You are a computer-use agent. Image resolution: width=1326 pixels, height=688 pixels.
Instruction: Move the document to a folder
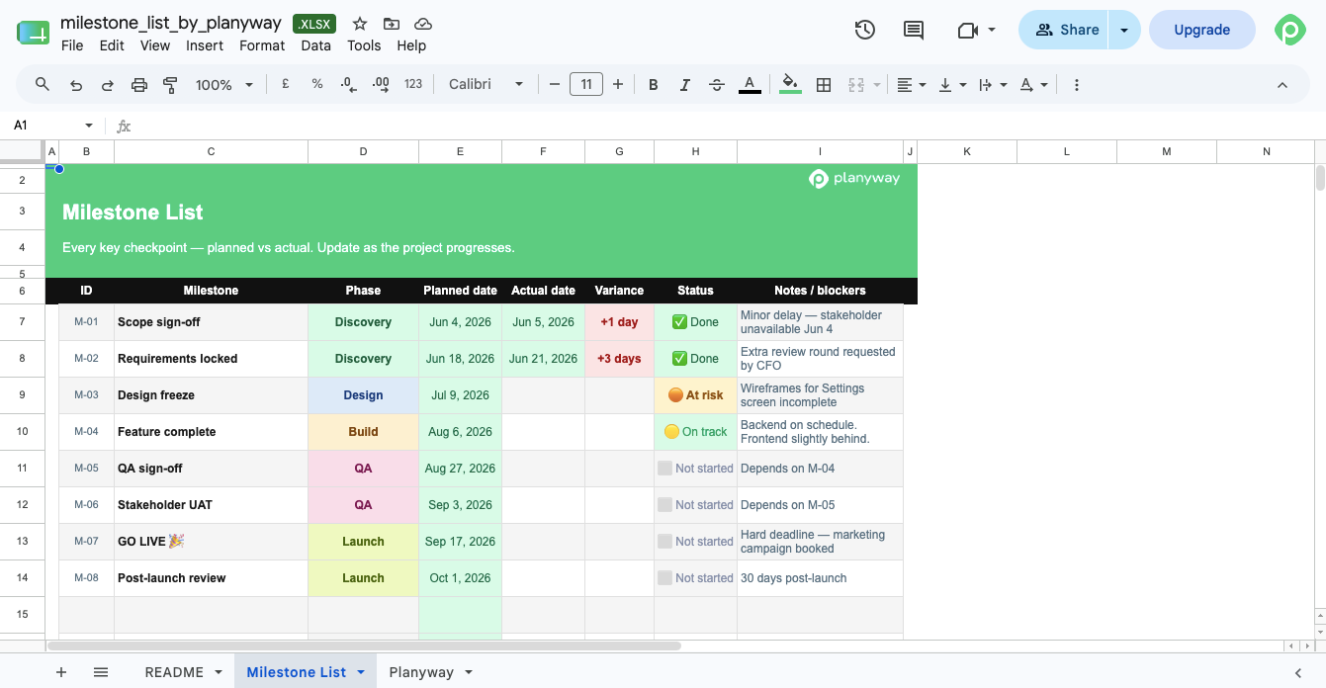392,24
